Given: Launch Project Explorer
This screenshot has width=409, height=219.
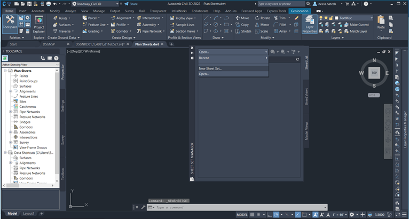Looking at the screenshot, I should pos(39,25).
